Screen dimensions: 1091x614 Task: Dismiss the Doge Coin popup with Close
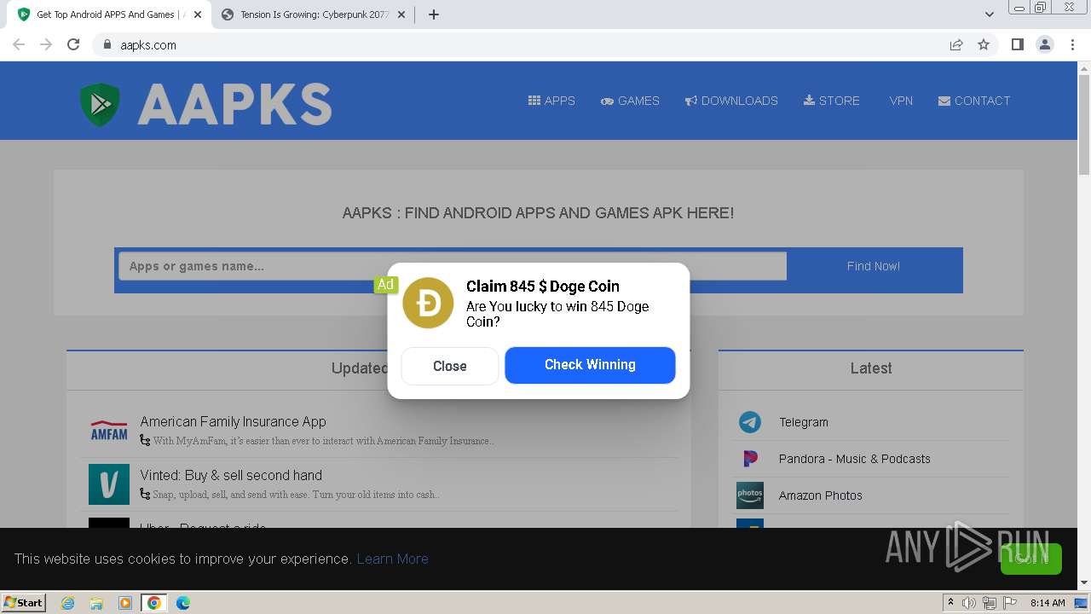(x=450, y=366)
